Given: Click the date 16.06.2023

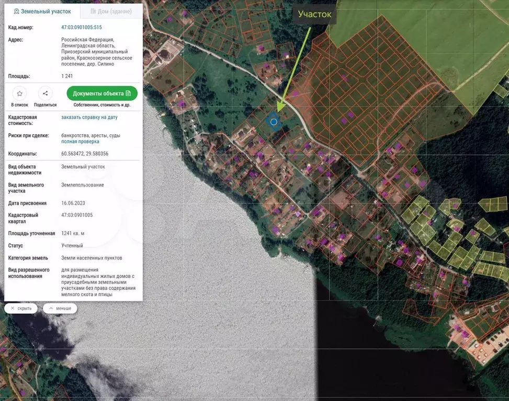Looking at the screenshot, I should (x=73, y=203).
